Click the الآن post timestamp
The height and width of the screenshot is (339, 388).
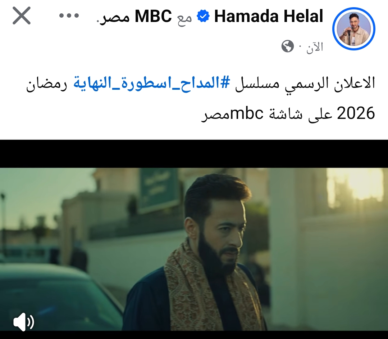point(315,46)
